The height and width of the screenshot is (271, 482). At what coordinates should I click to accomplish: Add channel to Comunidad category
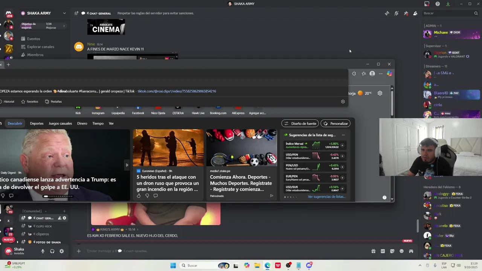click(x=64, y=211)
